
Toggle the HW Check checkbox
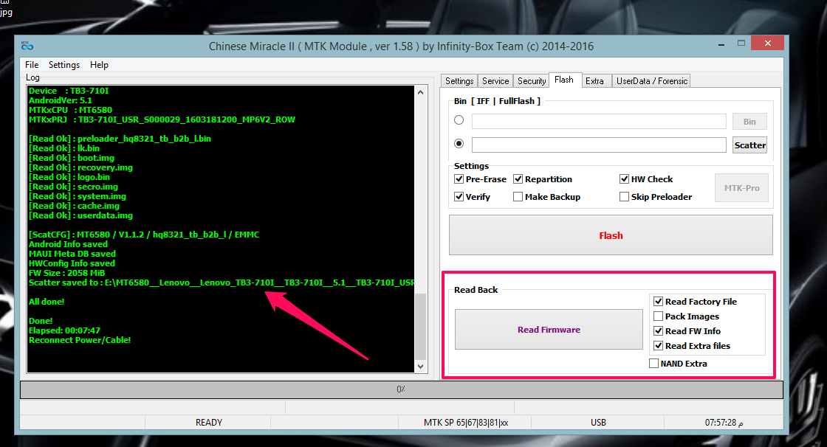point(624,179)
